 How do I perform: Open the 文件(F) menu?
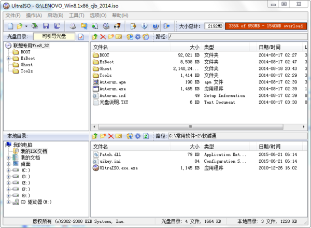pyautogui.click(x=13, y=16)
